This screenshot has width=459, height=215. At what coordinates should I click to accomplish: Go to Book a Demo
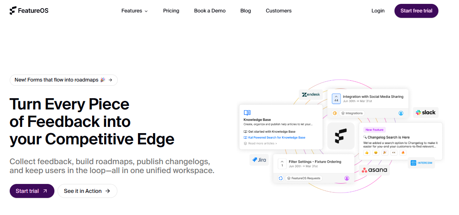click(x=210, y=11)
